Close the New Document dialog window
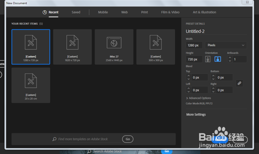The width and height of the screenshot is (259, 154). tap(247, 2)
